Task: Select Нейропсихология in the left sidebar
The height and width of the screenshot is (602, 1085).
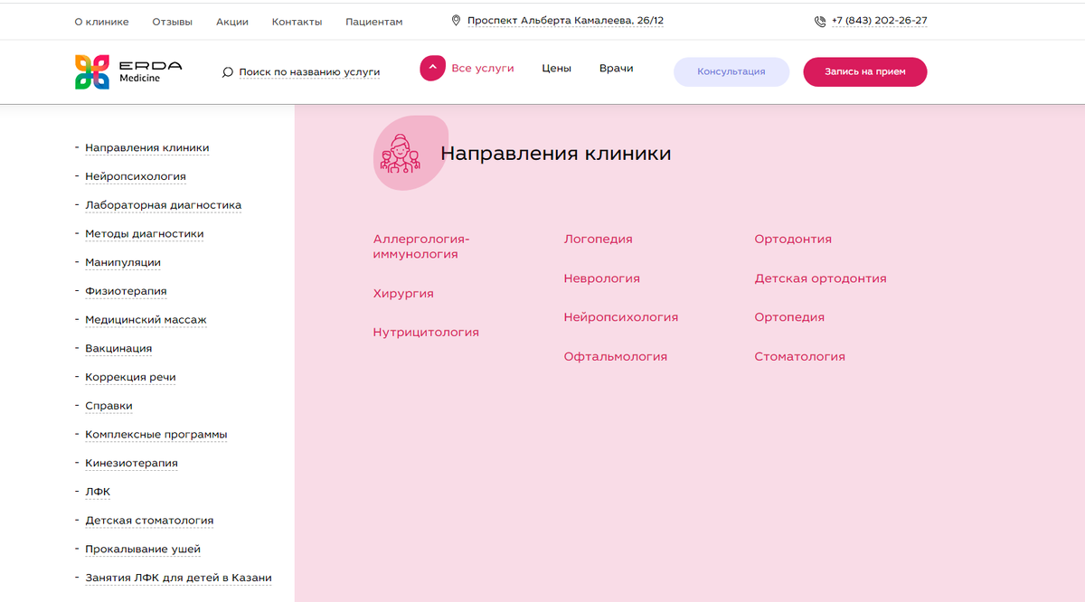Action: [136, 177]
